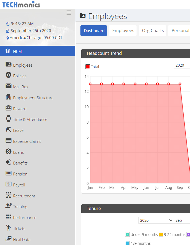Click the Time & Attendance watch icon
The width and height of the screenshot is (190, 245).
[x=9, y=118]
